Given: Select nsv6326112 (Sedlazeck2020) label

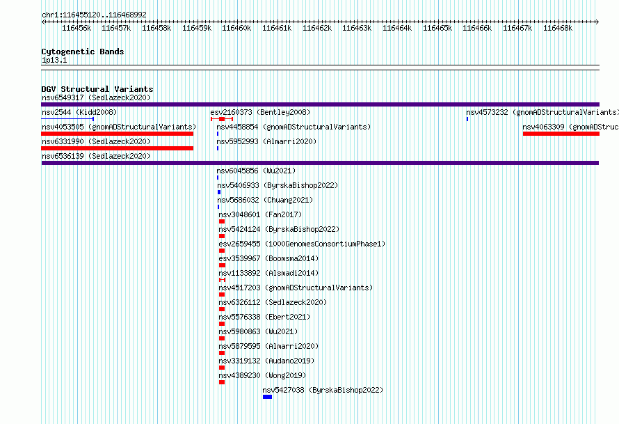Looking at the screenshot, I should click(273, 302).
